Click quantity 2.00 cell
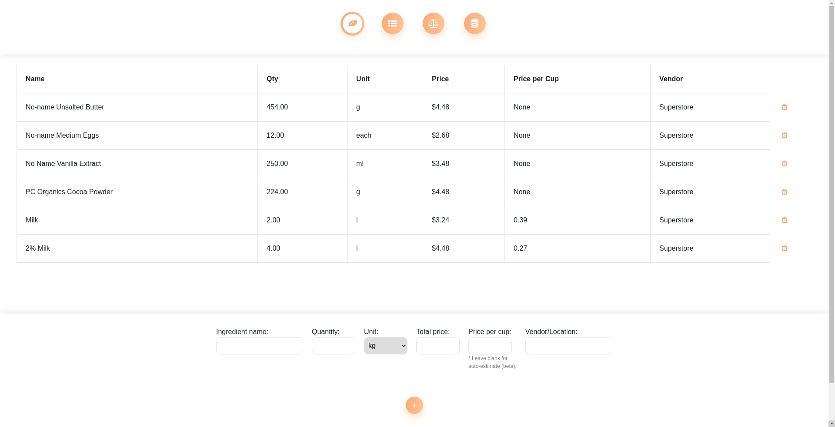Viewport: 835px width, 427px height. [303, 220]
